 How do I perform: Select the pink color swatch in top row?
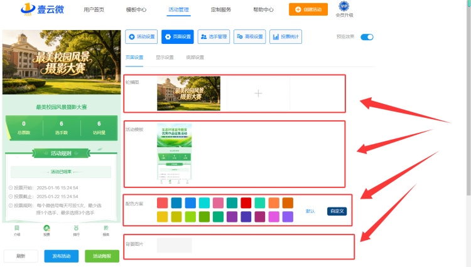(218, 203)
